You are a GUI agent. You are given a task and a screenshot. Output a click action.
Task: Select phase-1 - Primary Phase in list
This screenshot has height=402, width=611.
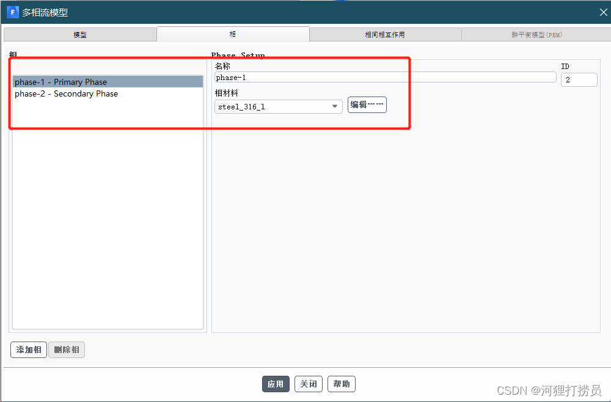click(61, 82)
